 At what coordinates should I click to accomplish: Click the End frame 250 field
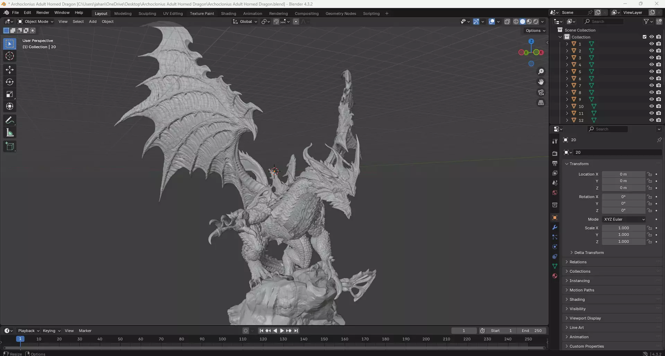532,331
